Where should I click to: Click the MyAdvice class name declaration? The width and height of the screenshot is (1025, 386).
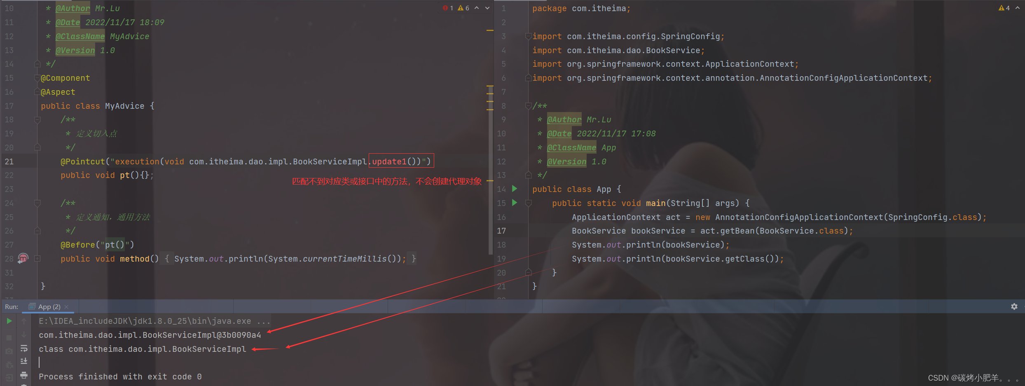(125, 106)
